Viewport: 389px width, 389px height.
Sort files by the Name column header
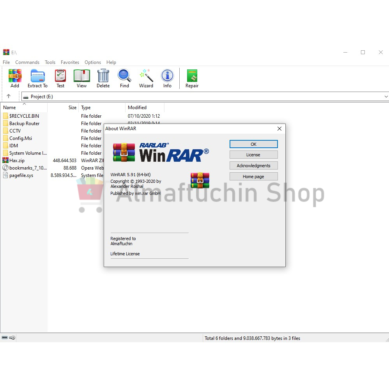pyautogui.click(x=24, y=108)
